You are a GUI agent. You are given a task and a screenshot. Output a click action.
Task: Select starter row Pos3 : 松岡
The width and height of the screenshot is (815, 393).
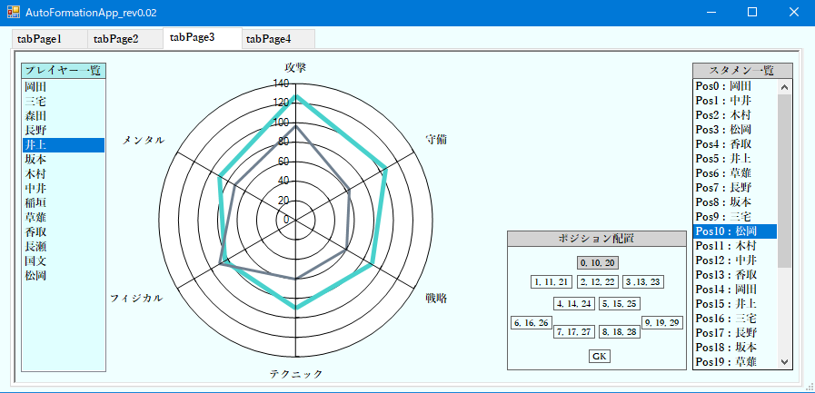[735, 129]
